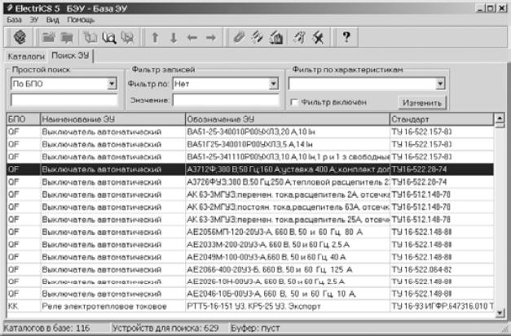Select row 'ВА51Г25-340010Р00УХЛ3,5 А,14 Iн'
Viewport: 511px width, 336px height.
[250, 145]
